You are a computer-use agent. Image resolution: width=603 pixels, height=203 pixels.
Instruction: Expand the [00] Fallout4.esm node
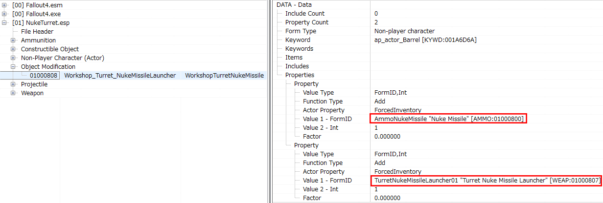4,5
